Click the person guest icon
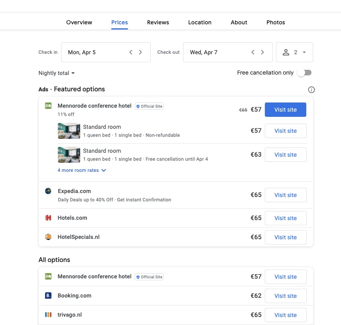Image resolution: width=341 pixels, height=325 pixels. pyautogui.click(x=286, y=52)
